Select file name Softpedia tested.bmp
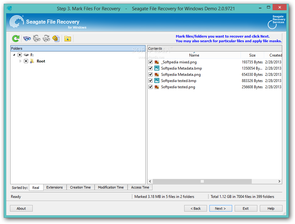This screenshot has height=224, width=295. tap(179, 81)
